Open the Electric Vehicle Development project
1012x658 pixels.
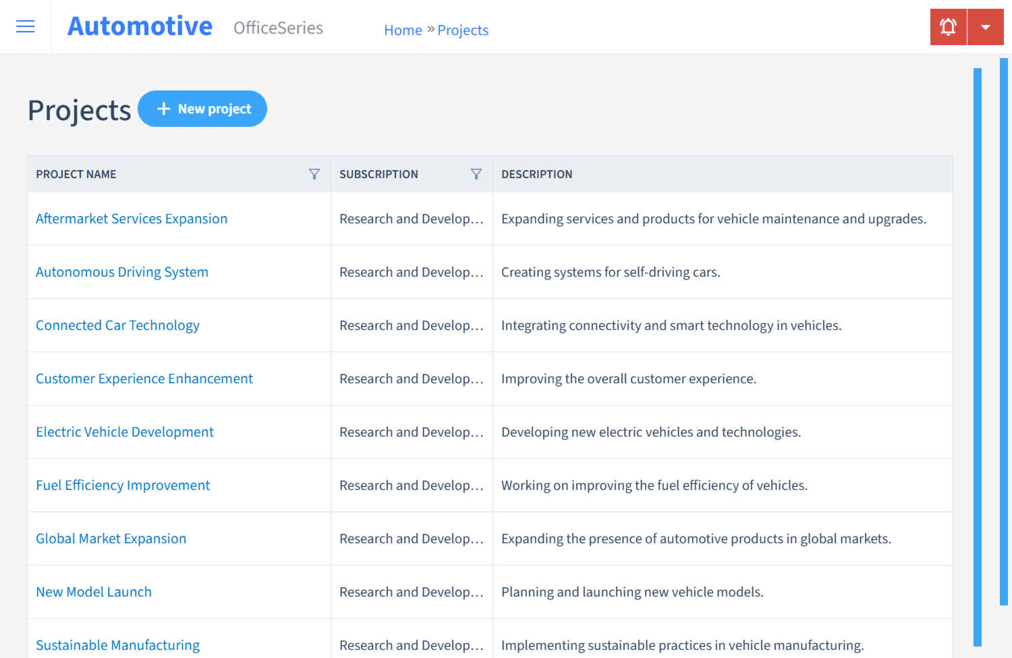click(124, 431)
